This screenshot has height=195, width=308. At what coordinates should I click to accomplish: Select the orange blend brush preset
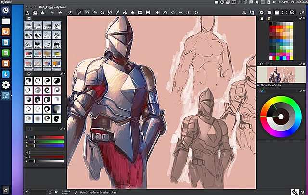(57, 63)
